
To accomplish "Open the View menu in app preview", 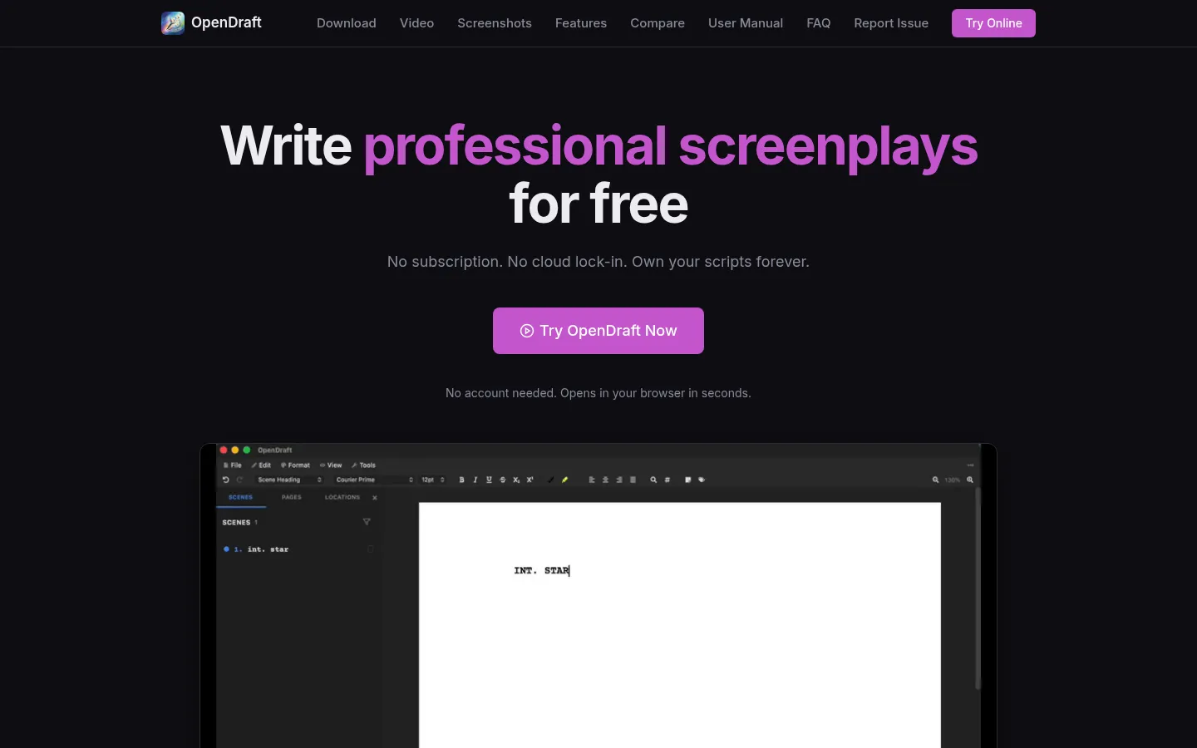I will click(x=332, y=465).
